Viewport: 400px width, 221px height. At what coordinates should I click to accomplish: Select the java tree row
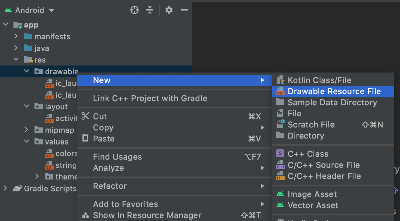(96, 48)
